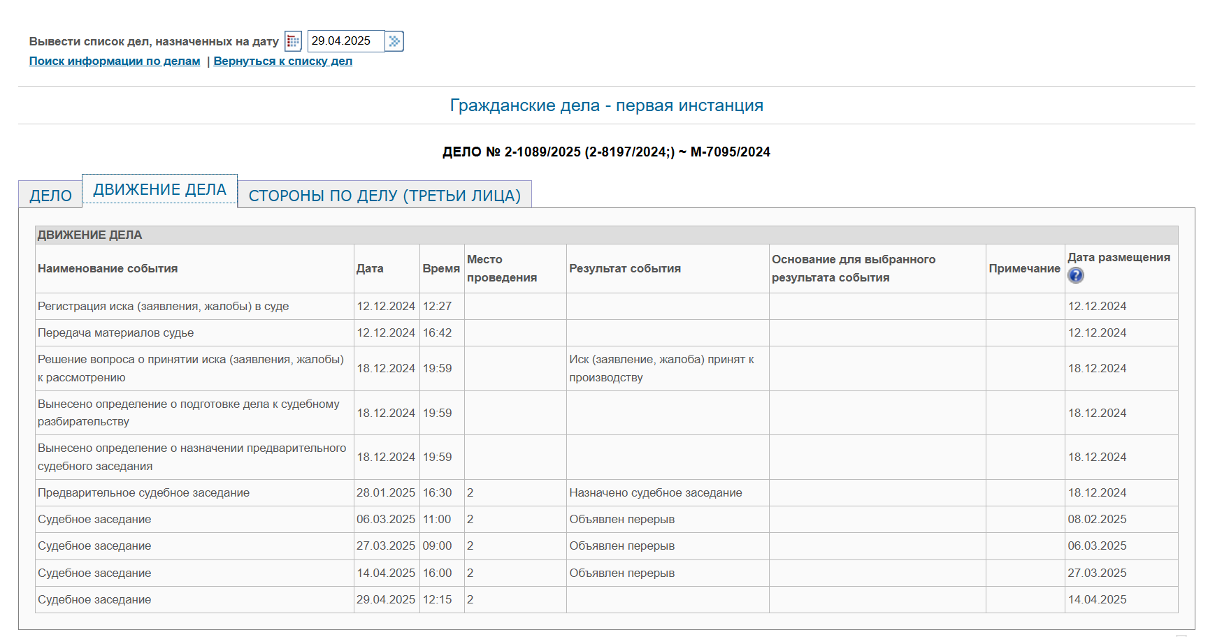
Task: Click date 27.03.2025 in Дата column
Action: 386,546
